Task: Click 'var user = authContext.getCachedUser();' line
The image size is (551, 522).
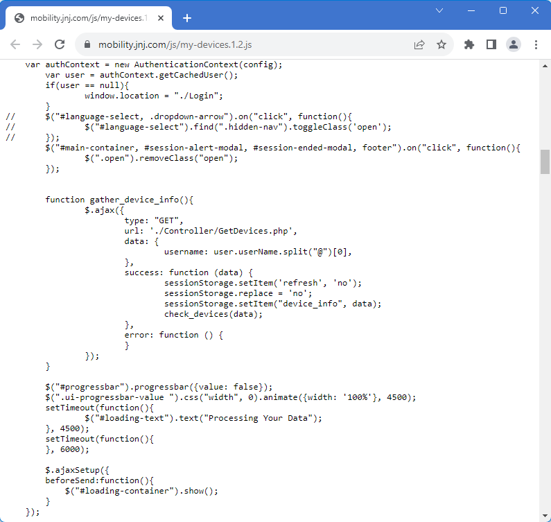Action: (141, 75)
